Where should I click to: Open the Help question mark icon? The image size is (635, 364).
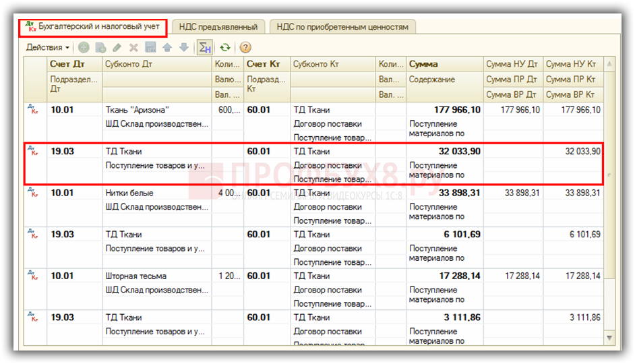pos(245,48)
